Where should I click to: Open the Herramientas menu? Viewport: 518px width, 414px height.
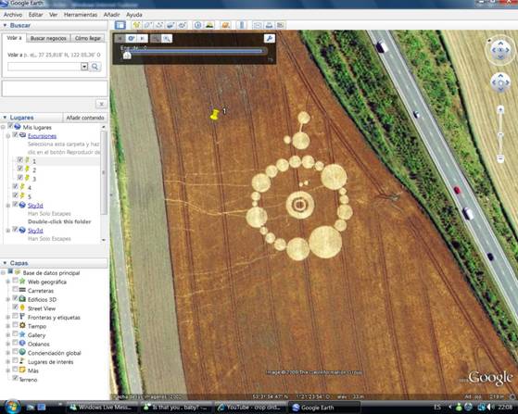pos(81,15)
